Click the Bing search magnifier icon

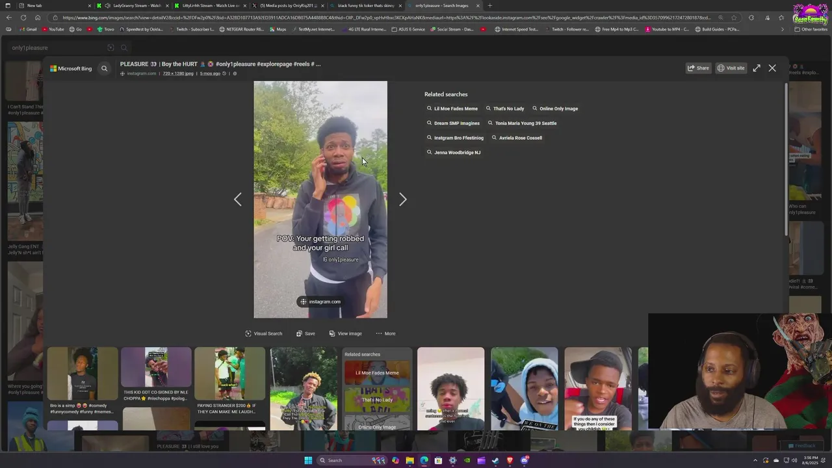(104, 68)
